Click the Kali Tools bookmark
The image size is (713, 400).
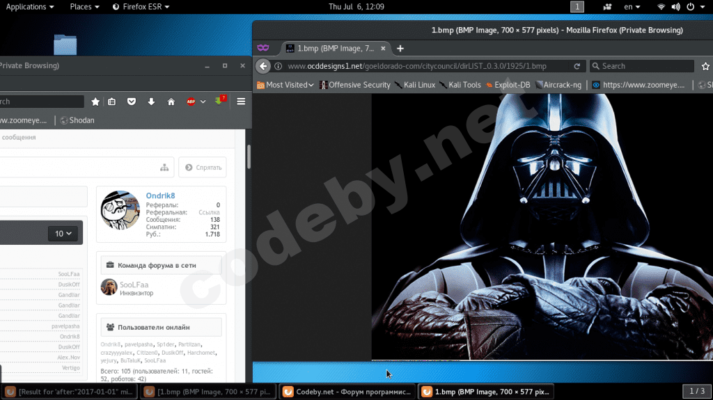tap(460, 85)
